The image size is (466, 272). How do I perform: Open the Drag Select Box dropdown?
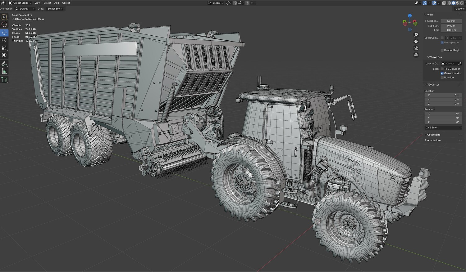coord(55,9)
